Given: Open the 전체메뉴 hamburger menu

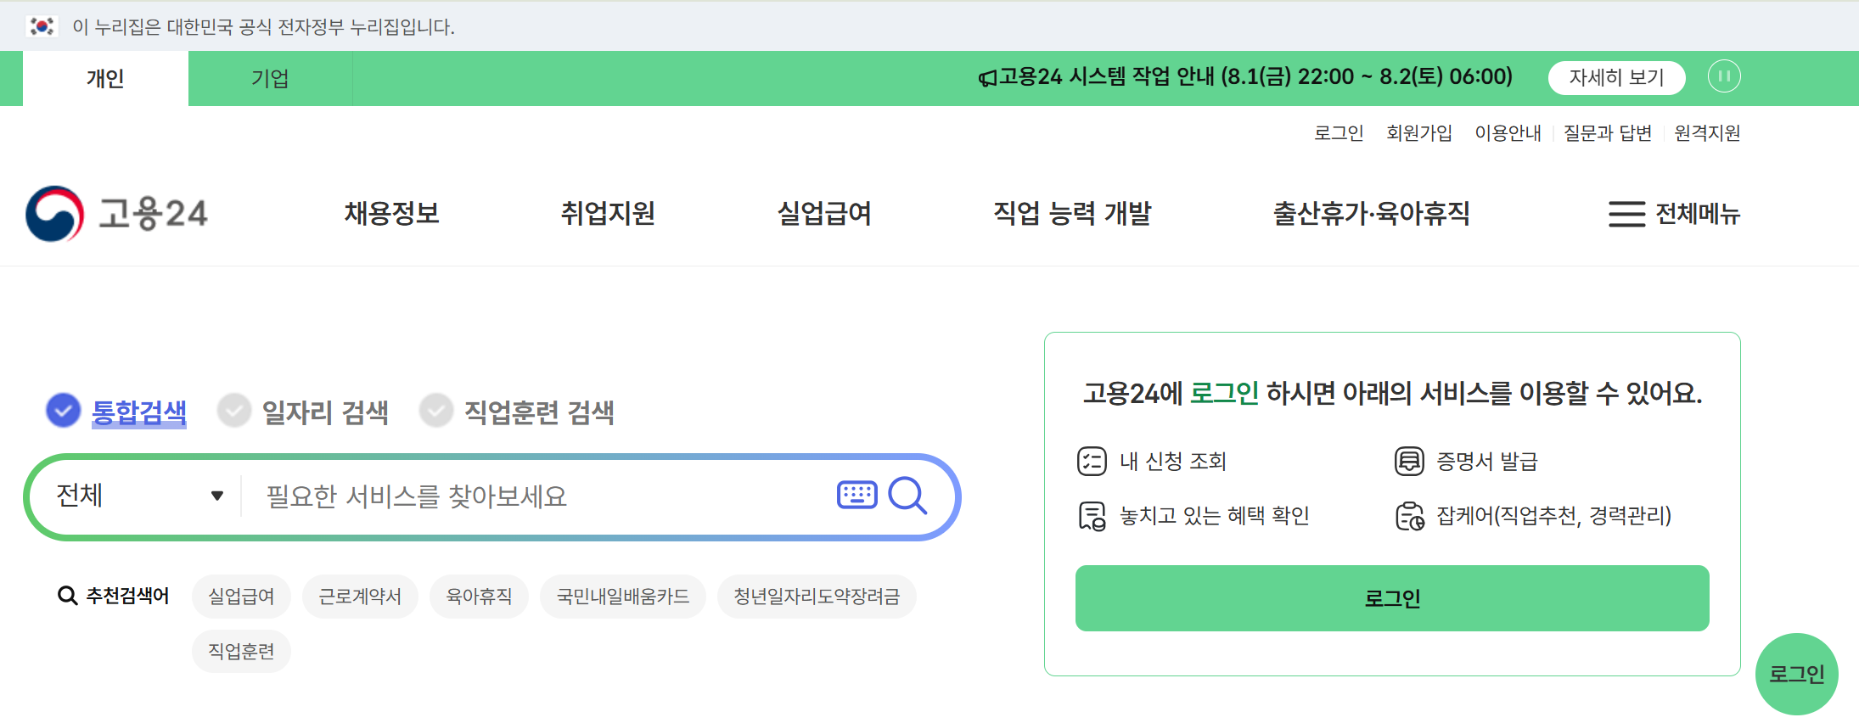Looking at the screenshot, I should (x=1626, y=215).
